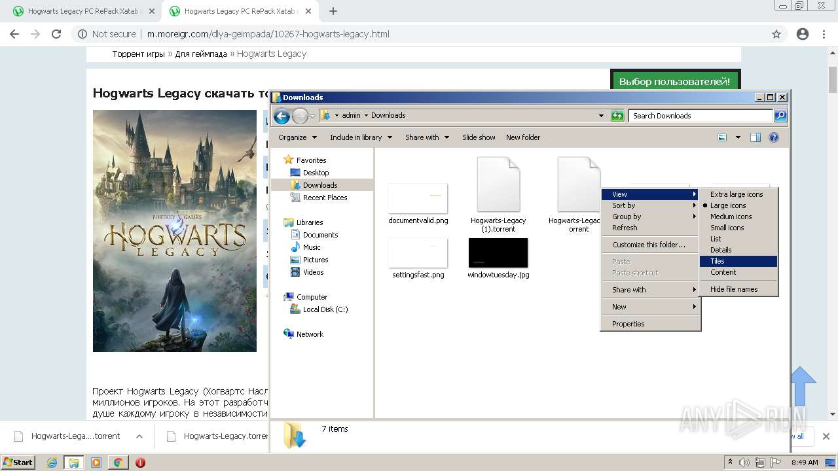838x471 pixels.
Task: Open Windows Media Player taskbar icon
Action: (x=96, y=462)
